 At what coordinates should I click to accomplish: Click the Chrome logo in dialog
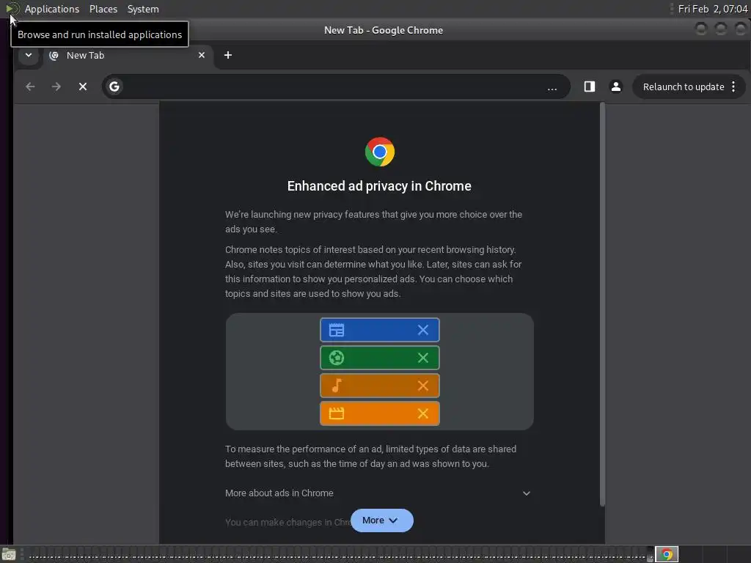pos(379,152)
